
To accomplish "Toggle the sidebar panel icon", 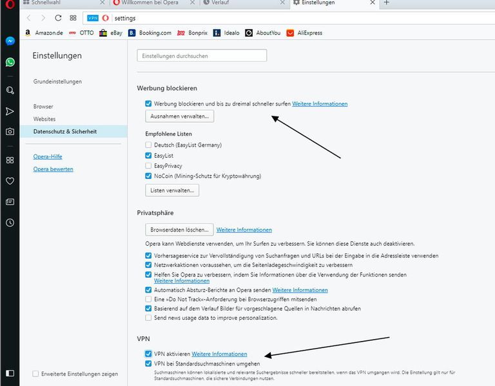I will pyautogui.click(x=10, y=373).
